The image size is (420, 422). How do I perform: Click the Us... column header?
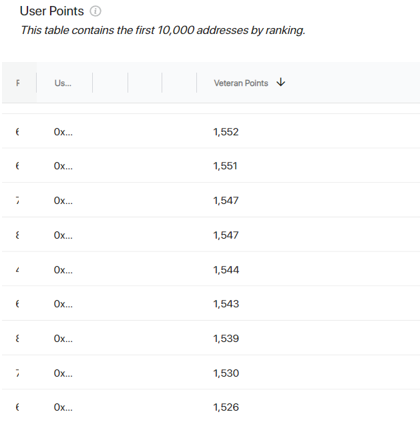[x=63, y=83]
